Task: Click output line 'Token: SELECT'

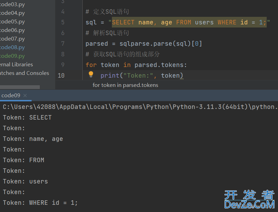Action: (27, 118)
